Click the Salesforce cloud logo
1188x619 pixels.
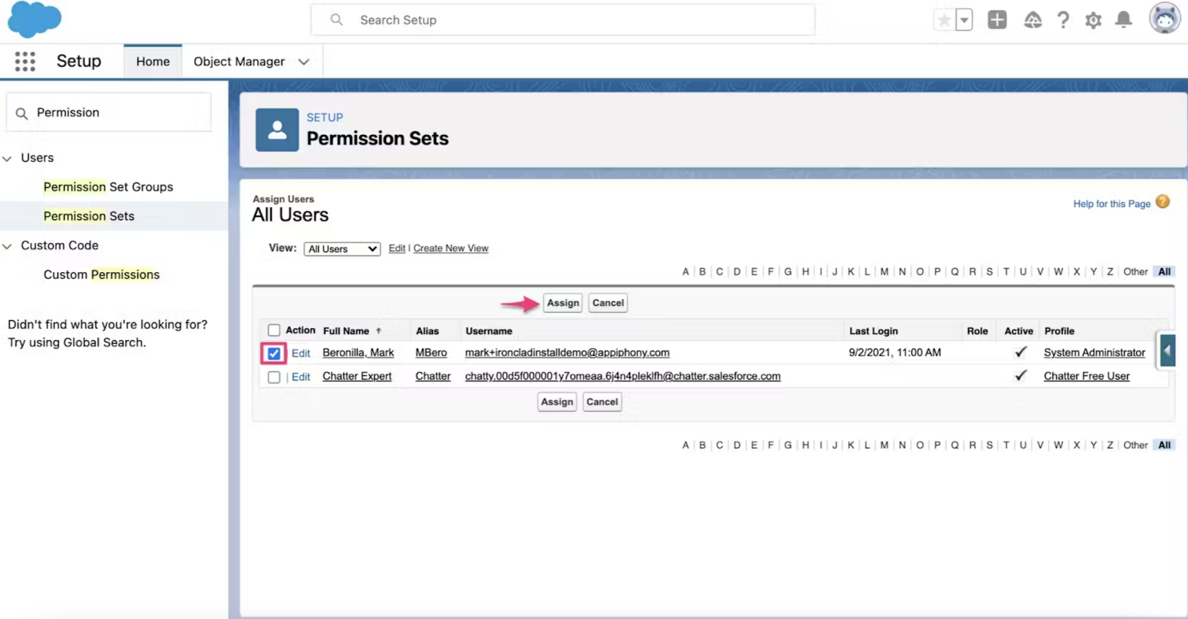click(x=35, y=20)
